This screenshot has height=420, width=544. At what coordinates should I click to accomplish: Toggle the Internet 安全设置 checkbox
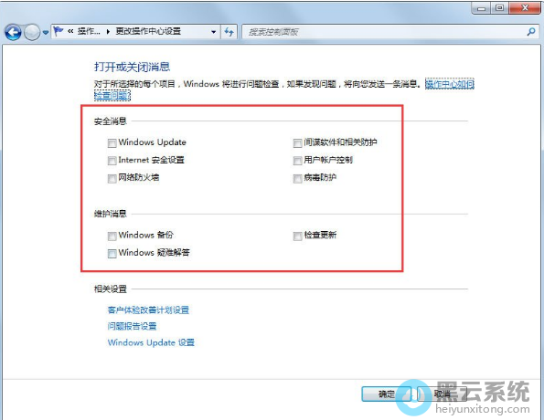coord(112,161)
